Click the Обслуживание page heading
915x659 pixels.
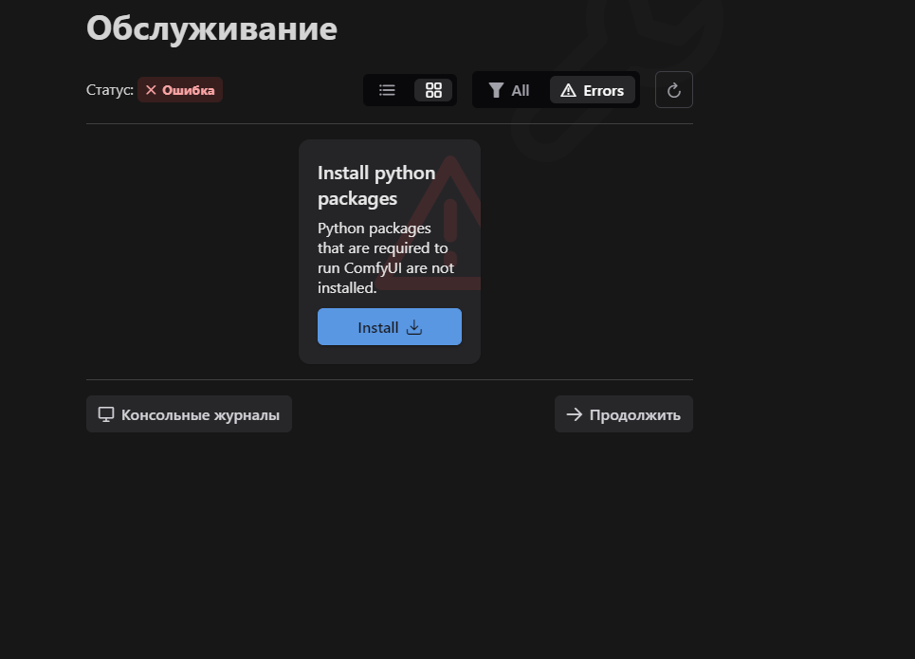tap(211, 28)
